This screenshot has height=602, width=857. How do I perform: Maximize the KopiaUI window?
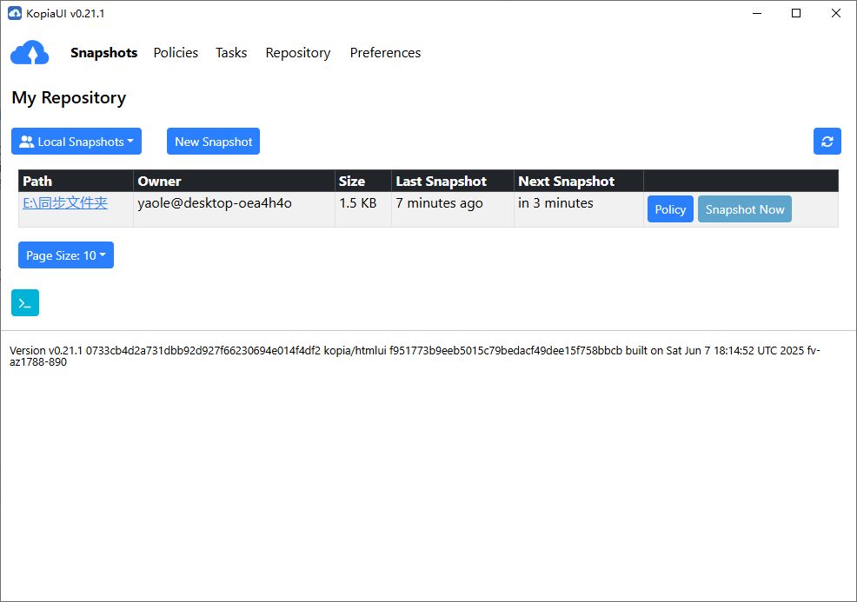pos(796,13)
